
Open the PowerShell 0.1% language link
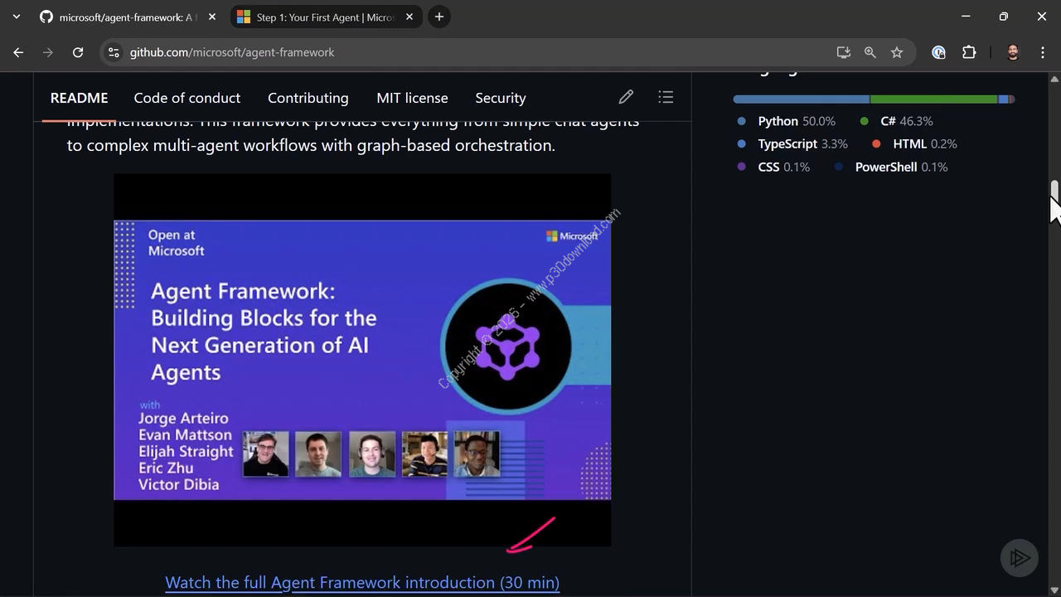coord(891,167)
